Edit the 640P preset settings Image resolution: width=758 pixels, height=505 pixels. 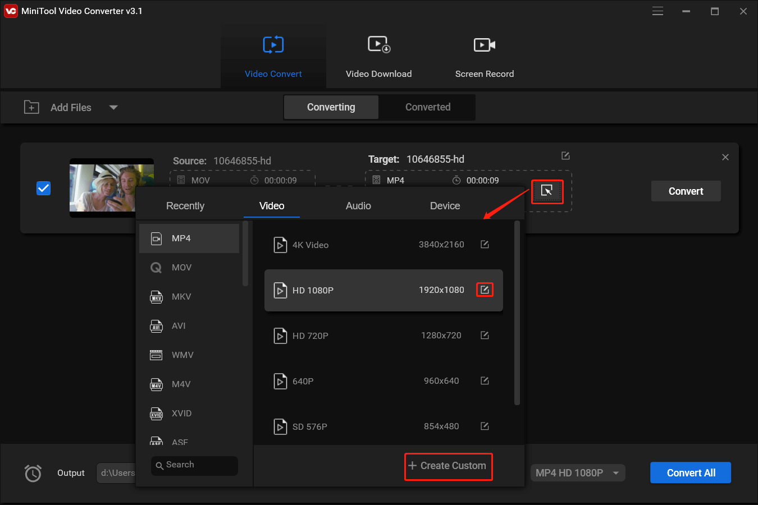pos(485,380)
